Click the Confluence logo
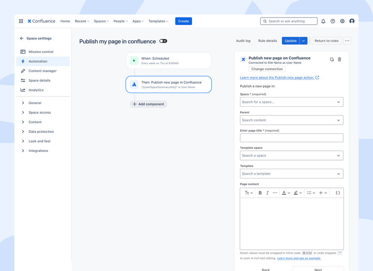 (x=41, y=21)
